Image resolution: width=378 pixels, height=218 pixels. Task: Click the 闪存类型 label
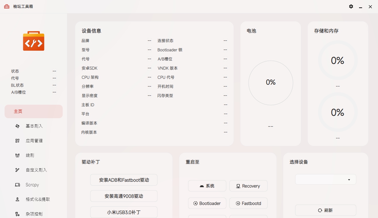(165, 96)
